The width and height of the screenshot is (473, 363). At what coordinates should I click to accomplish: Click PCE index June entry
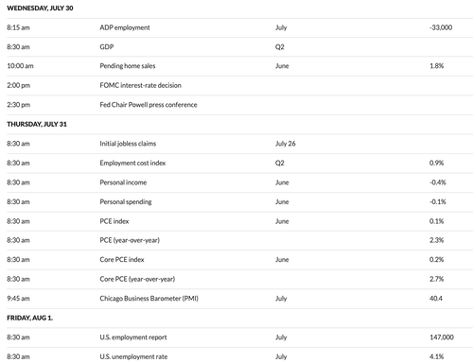pyautogui.click(x=114, y=221)
